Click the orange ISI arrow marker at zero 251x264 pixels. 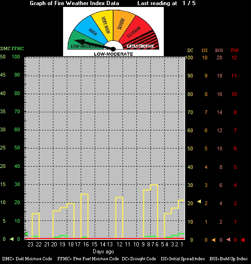pyautogui.click(x=213, y=240)
